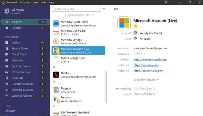Click the Logins count badge 14
The width and height of the screenshot is (203, 116).
click(42, 43)
